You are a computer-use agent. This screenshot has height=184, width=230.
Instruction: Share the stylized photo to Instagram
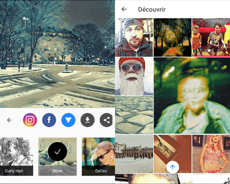coord(30,120)
